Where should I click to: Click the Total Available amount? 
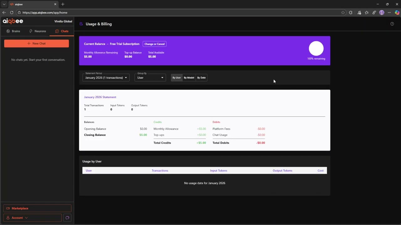[152, 57]
